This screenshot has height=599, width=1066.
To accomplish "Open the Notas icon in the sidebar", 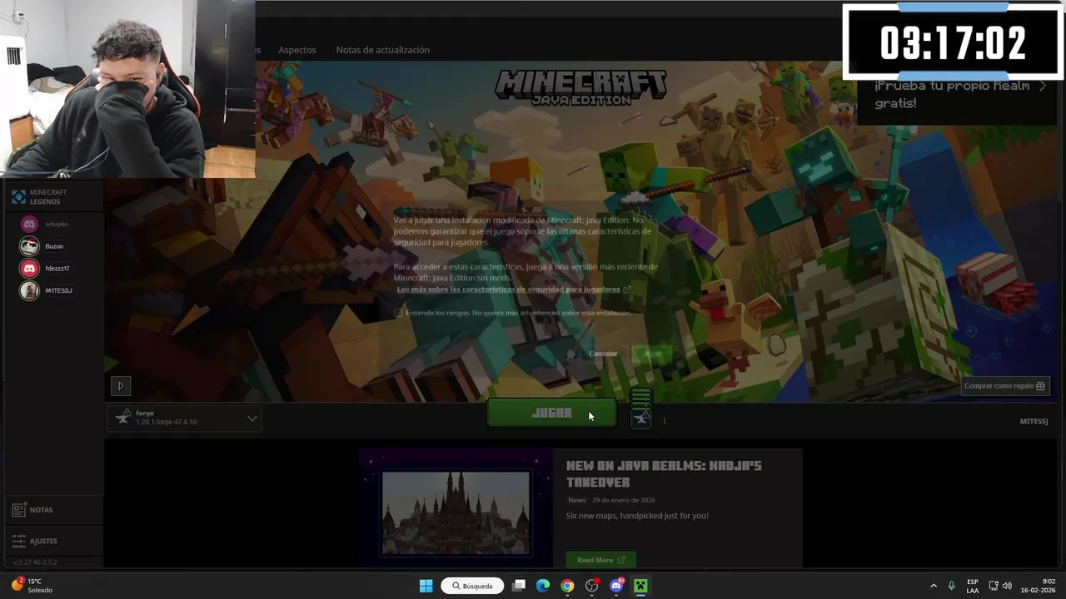I will 18,510.
